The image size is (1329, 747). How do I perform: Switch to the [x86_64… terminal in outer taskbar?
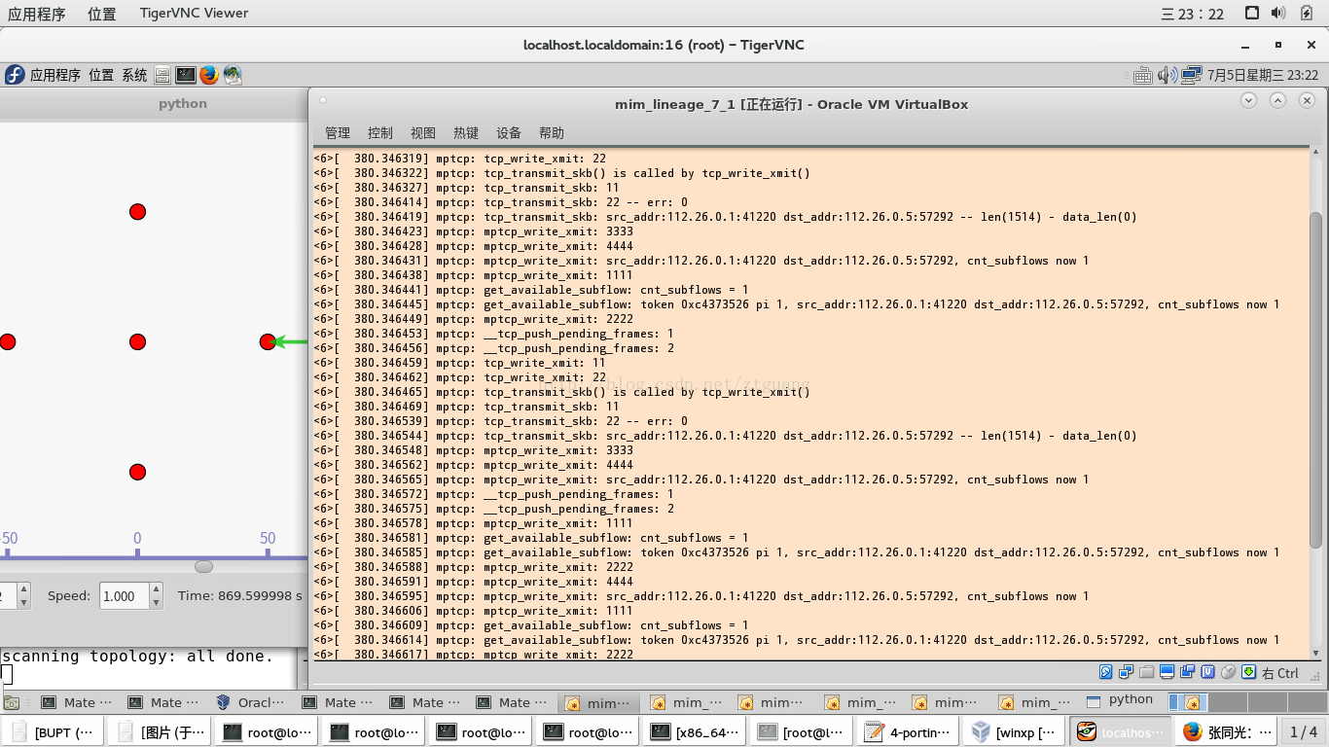click(696, 732)
